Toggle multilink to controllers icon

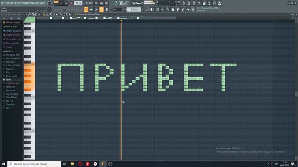[102, 9]
